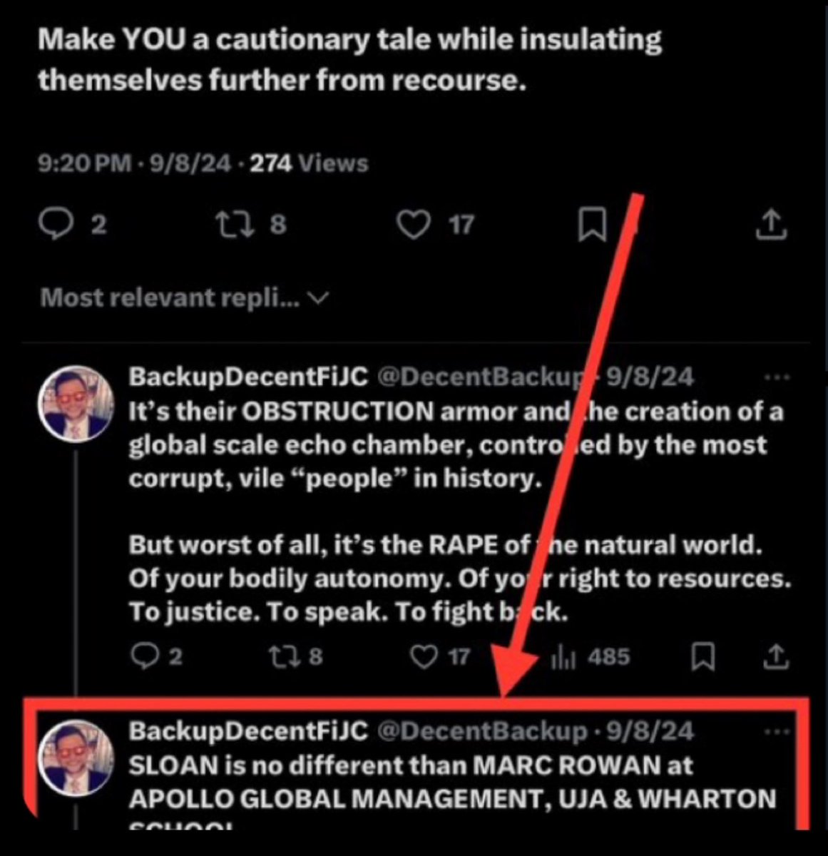
Task: Open three-dot menu on the OBSTRUCTION armor reply
Action: click(777, 377)
